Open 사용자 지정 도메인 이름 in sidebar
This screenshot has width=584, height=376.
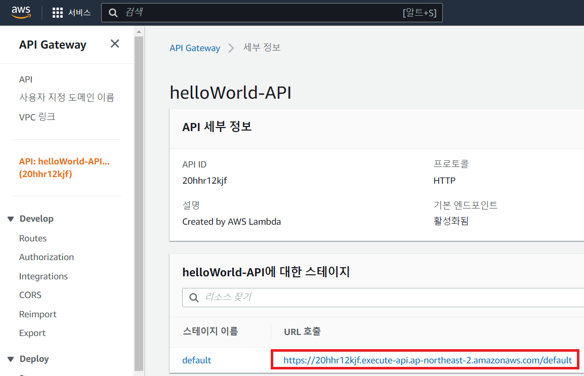point(67,98)
